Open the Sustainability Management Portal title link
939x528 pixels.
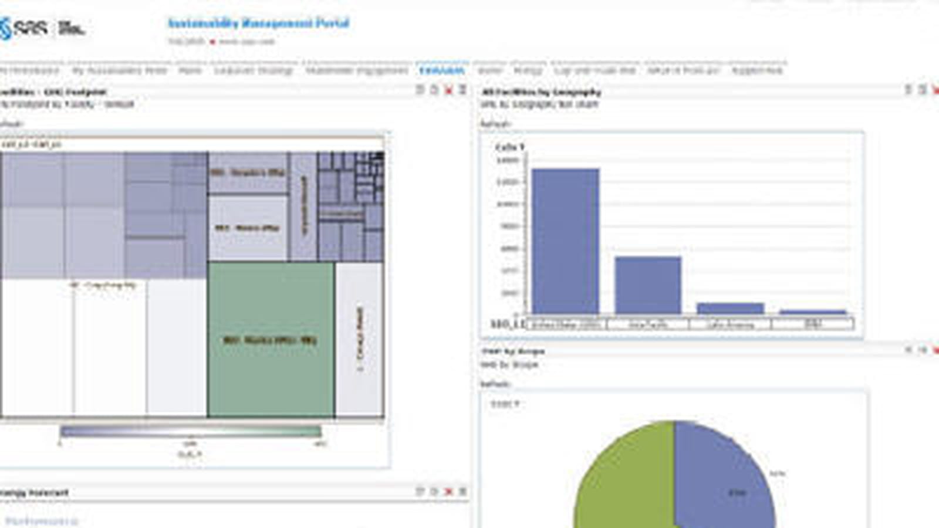259,23
